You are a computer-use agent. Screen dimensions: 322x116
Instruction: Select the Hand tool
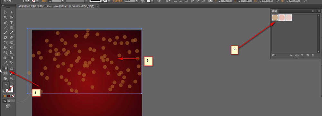[x=5, y=78]
